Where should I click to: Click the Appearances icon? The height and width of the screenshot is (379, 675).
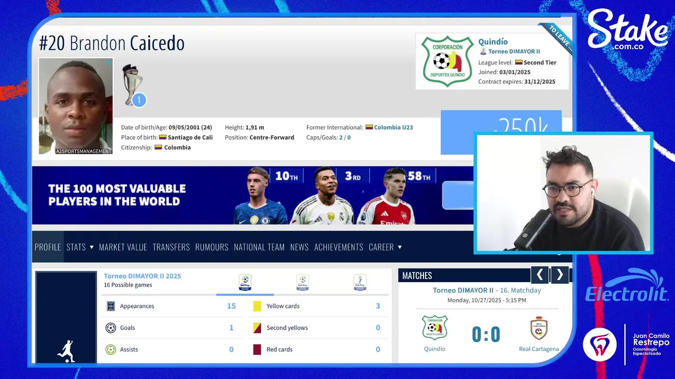pyautogui.click(x=111, y=306)
